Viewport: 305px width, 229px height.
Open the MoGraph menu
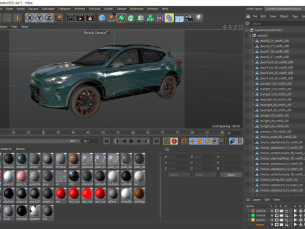48,9
